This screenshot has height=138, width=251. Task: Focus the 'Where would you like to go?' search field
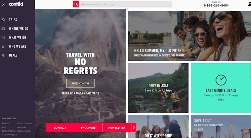coord(125,4)
